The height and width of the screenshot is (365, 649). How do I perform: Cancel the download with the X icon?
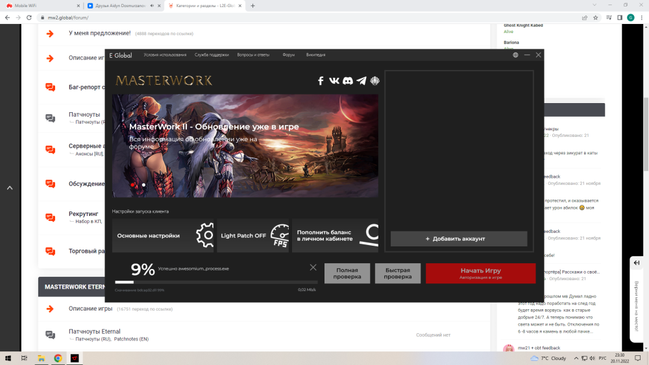tap(313, 267)
